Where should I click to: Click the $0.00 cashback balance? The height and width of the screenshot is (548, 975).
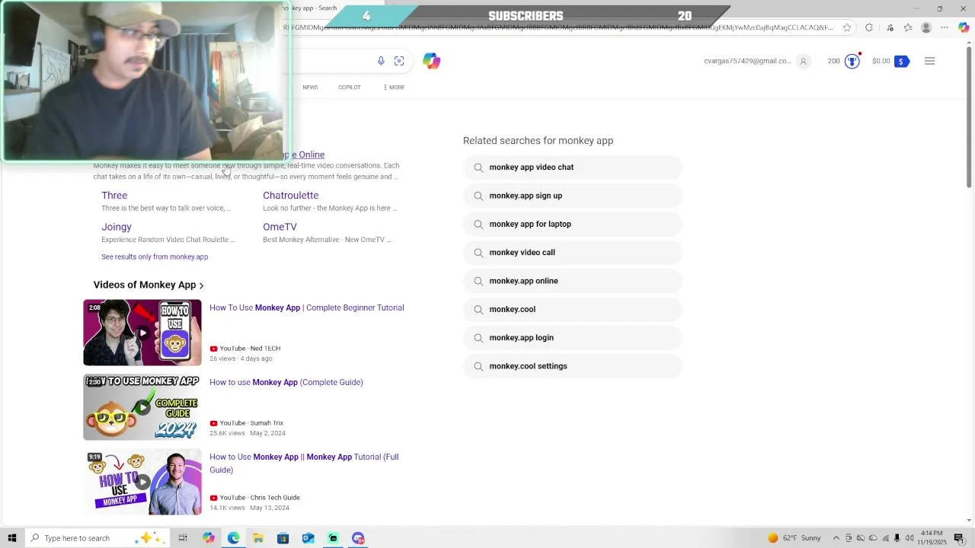881,61
